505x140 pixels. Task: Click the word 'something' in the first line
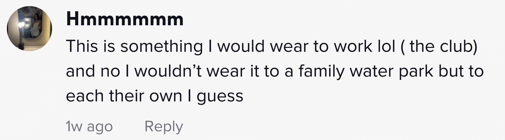coord(161,47)
